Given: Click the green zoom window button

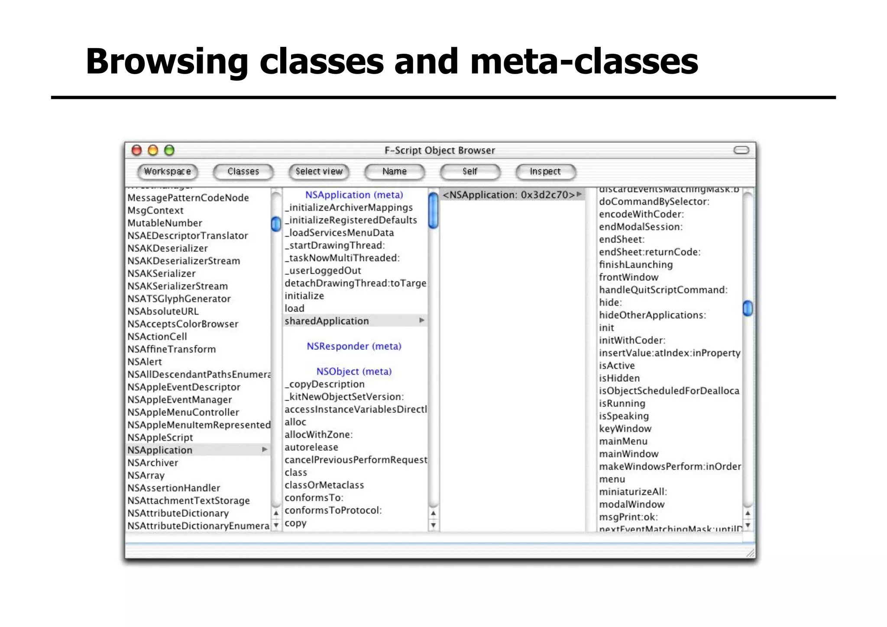Looking at the screenshot, I should 169,150.
